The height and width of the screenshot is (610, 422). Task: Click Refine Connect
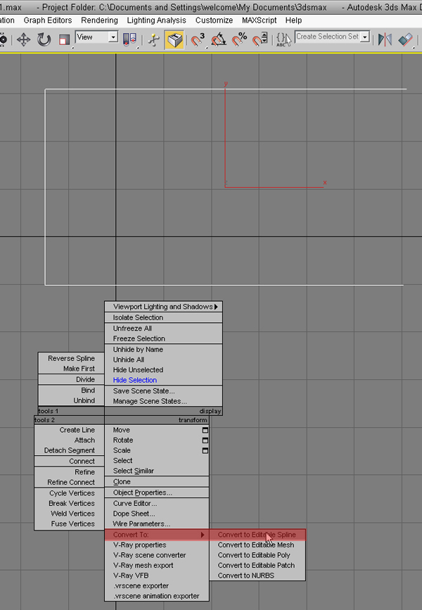click(x=69, y=482)
